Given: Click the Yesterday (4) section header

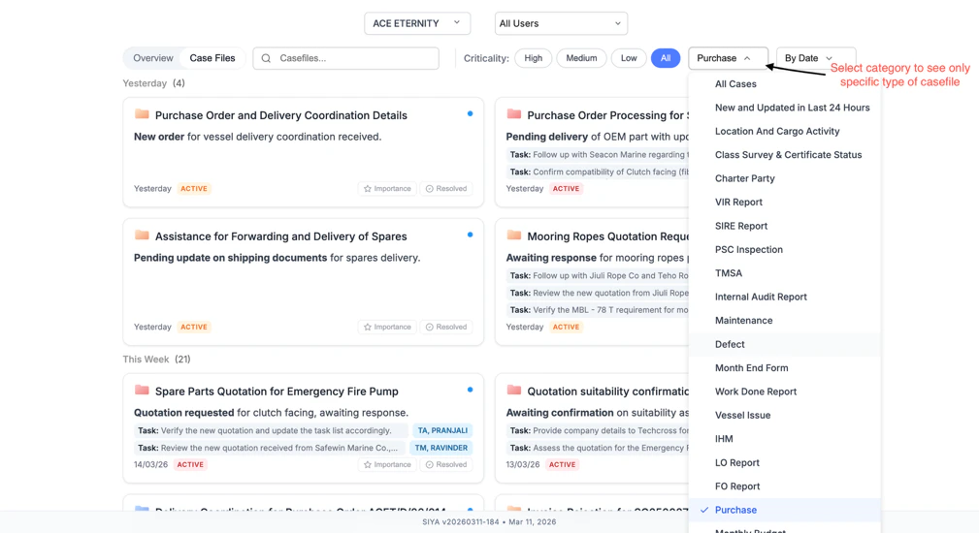Looking at the screenshot, I should 153,83.
